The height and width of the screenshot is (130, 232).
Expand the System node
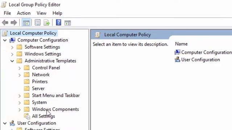point(20,103)
